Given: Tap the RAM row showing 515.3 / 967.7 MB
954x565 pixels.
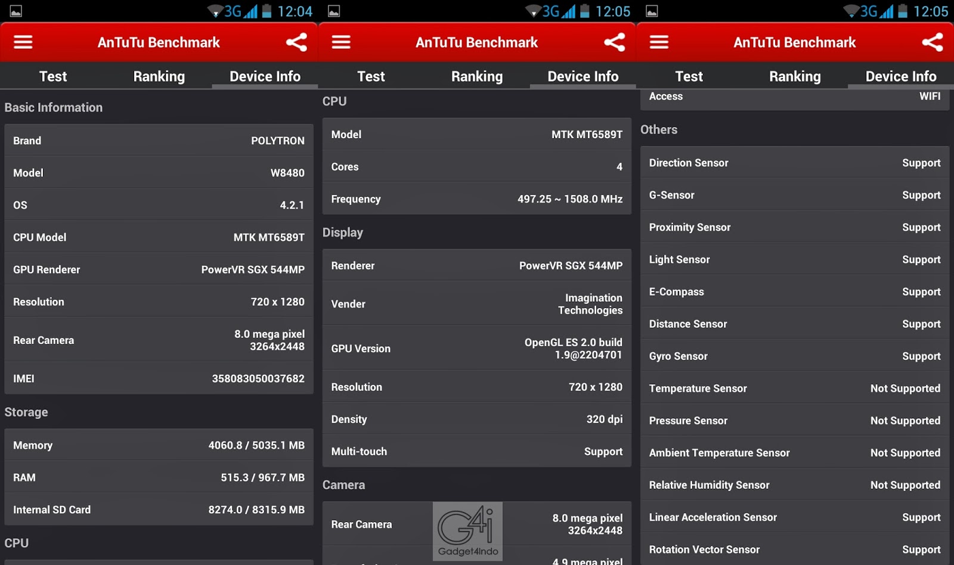Looking at the screenshot, I should click(159, 477).
